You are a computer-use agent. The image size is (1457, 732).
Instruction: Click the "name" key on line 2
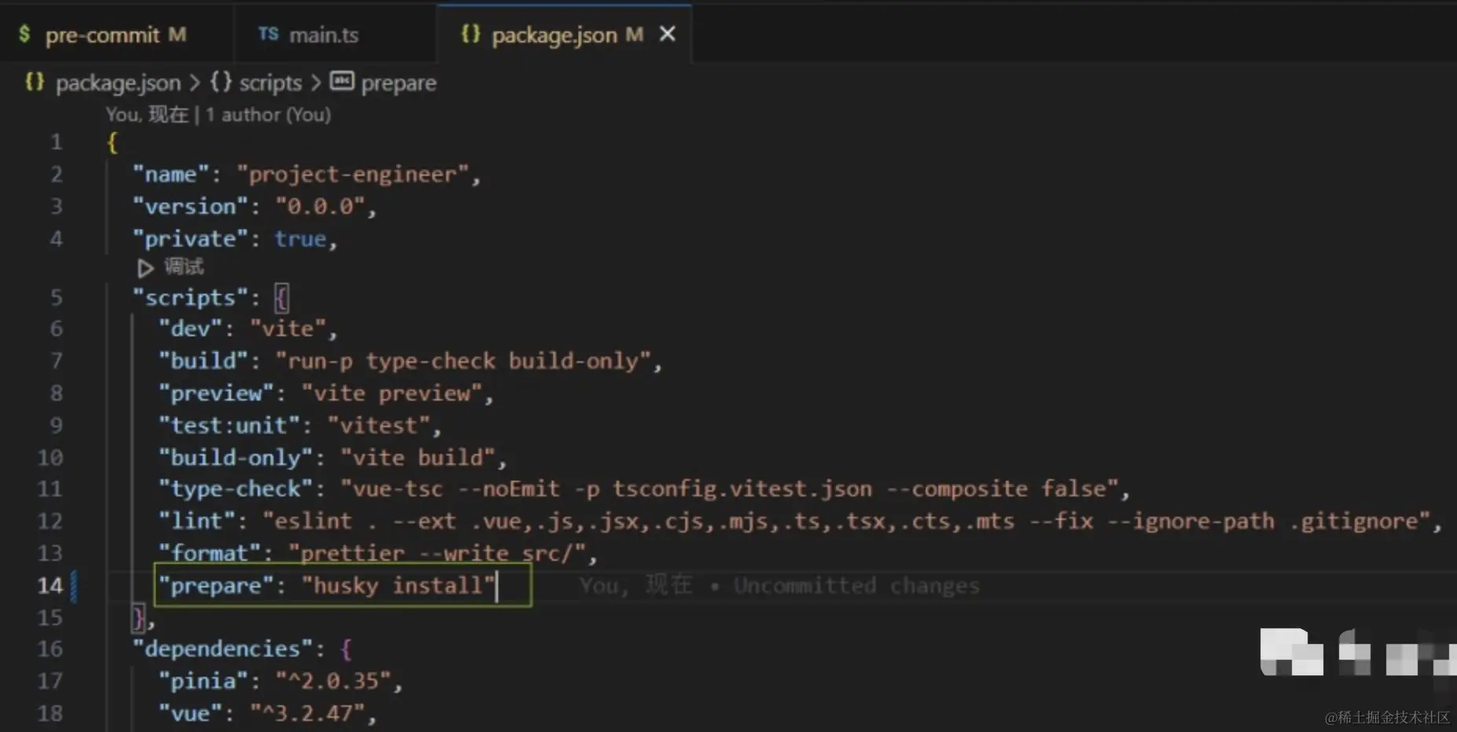point(171,174)
